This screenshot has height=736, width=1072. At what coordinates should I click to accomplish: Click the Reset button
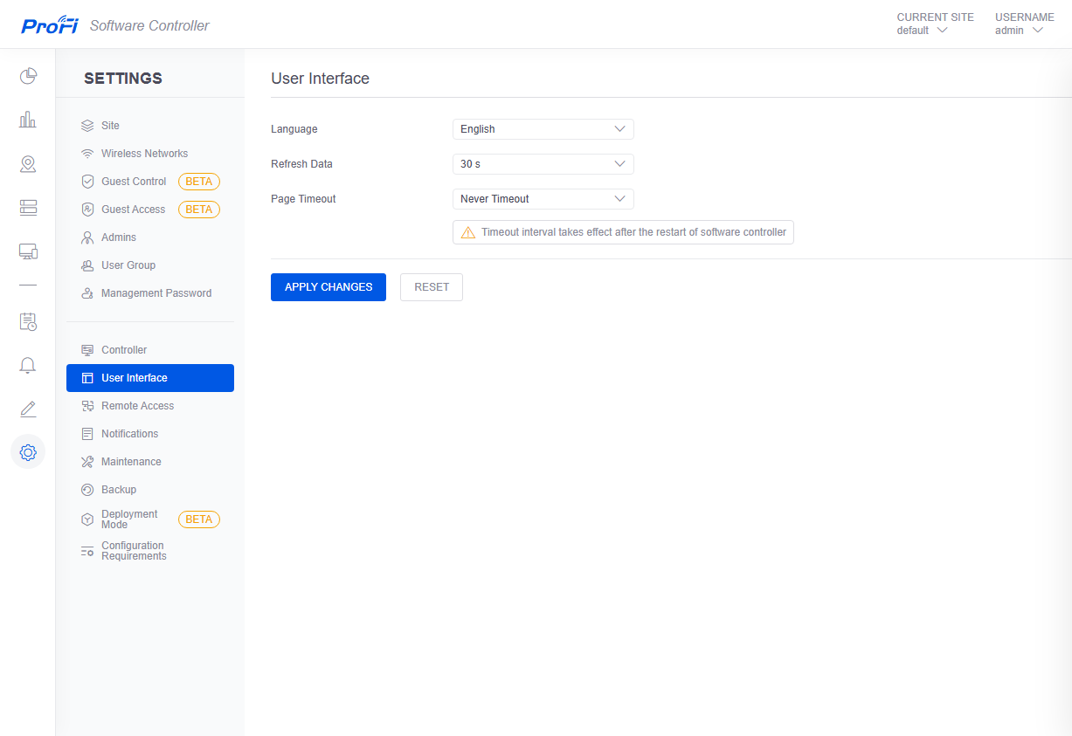click(432, 287)
